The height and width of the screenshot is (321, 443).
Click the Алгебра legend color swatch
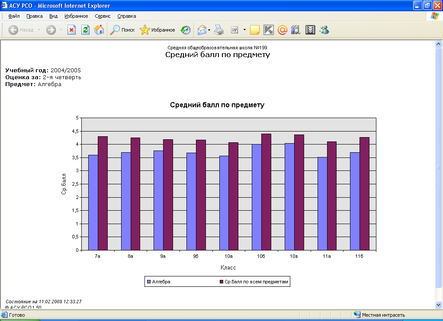point(149,282)
